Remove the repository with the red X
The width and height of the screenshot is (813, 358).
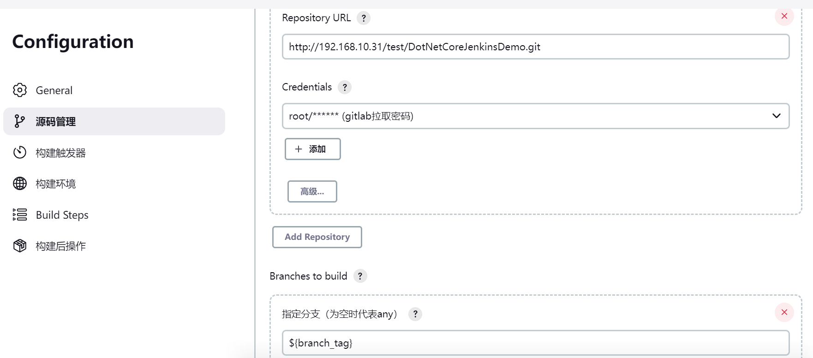pos(784,16)
